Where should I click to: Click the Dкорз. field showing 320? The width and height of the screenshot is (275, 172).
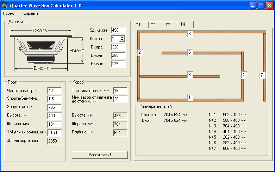118,47
